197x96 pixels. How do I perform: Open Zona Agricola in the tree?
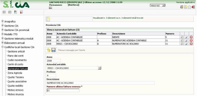pyautogui.click(x=15, y=73)
